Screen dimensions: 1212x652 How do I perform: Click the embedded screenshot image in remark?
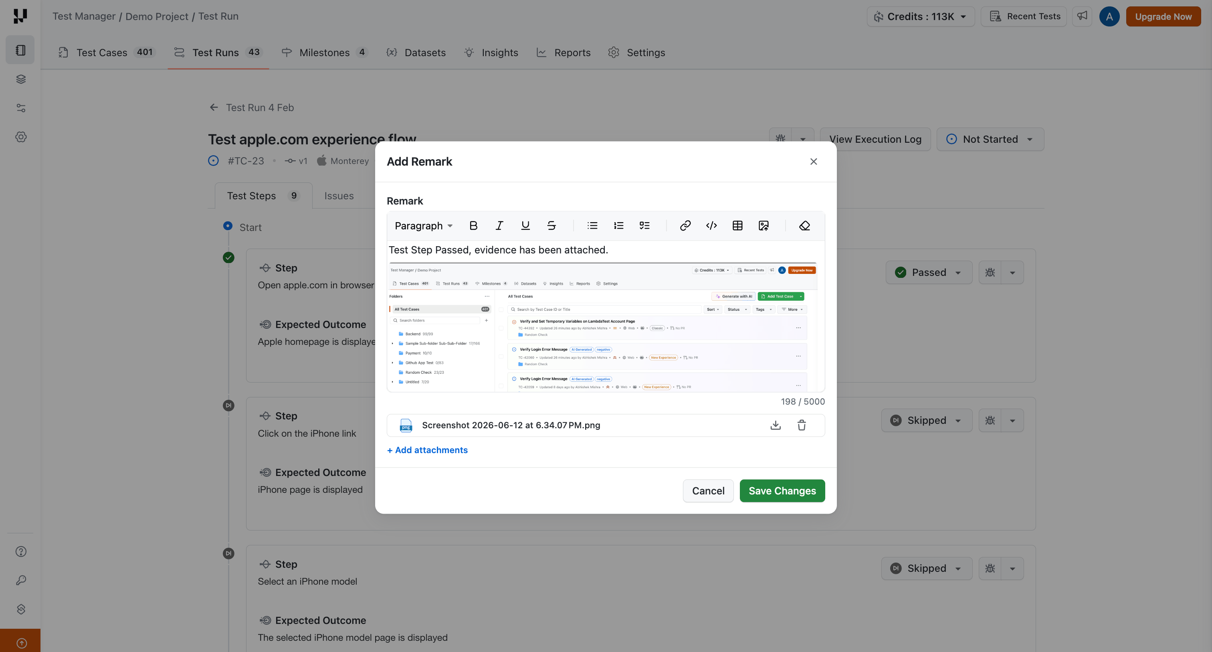pyautogui.click(x=603, y=327)
